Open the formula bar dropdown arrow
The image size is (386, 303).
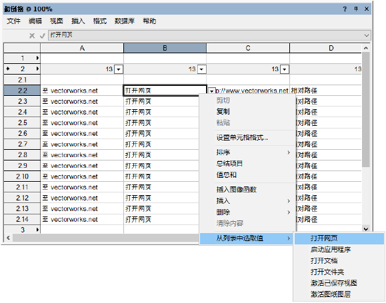click(367, 35)
